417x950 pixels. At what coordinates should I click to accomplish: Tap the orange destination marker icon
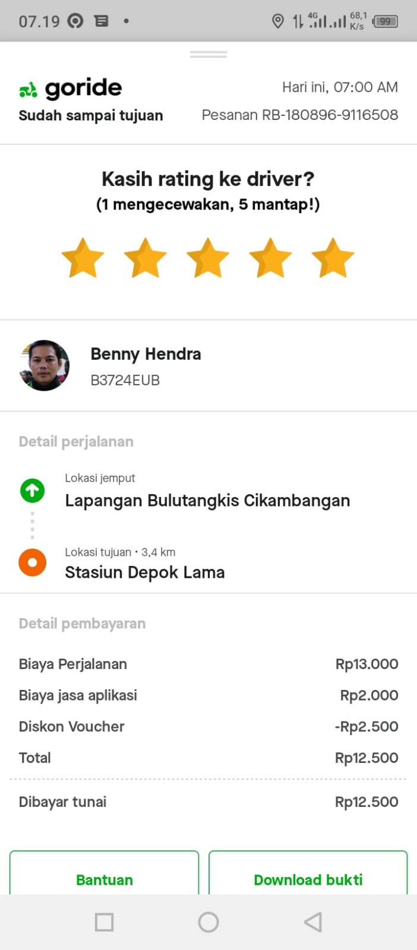[x=33, y=562]
